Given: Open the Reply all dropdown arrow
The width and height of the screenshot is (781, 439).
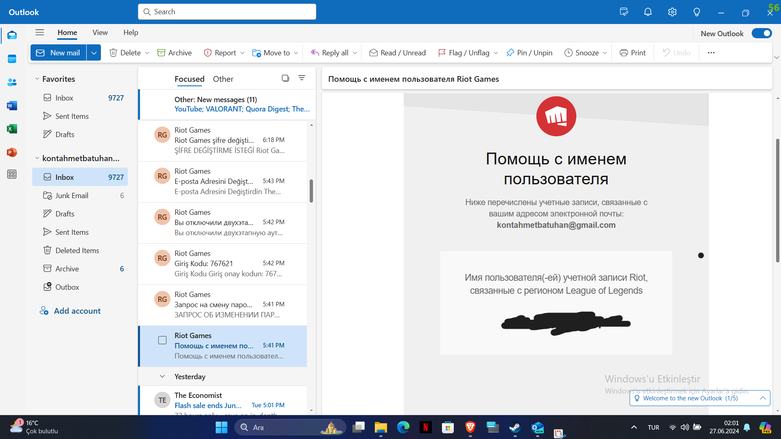Looking at the screenshot, I should click(355, 53).
